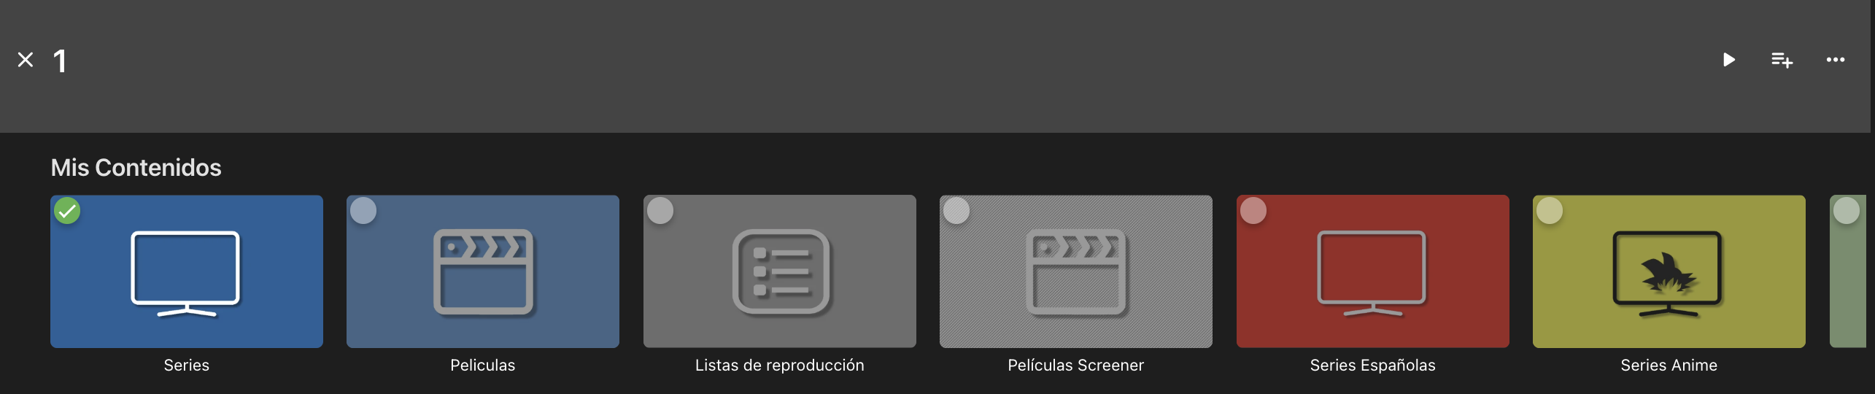Select the Peliculas library checkbox
Image resolution: width=1875 pixels, height=394 pixels.
point(363,212)
